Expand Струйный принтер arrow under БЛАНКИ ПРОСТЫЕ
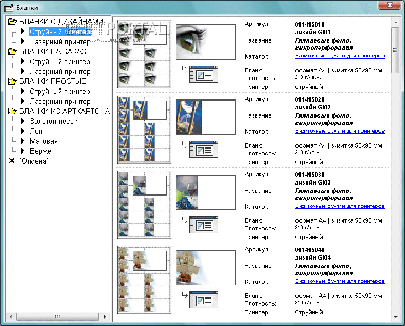Image resolution: width=405 pixels, height=326 pixels. 23,91
